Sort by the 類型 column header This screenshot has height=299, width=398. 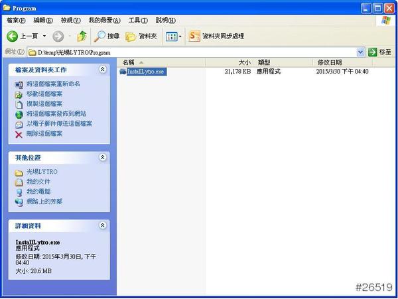pos(283,62)
